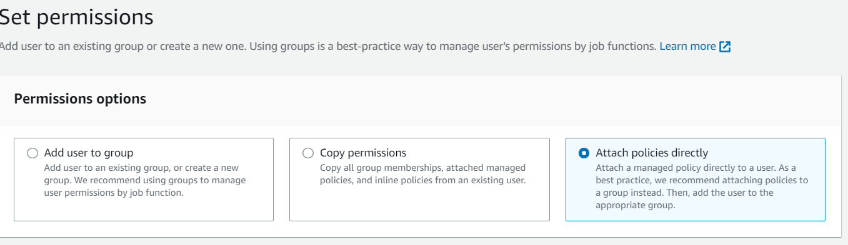Select the Add user to group radio button
This screenshot has height=245, width=848.
pos(32,153)
